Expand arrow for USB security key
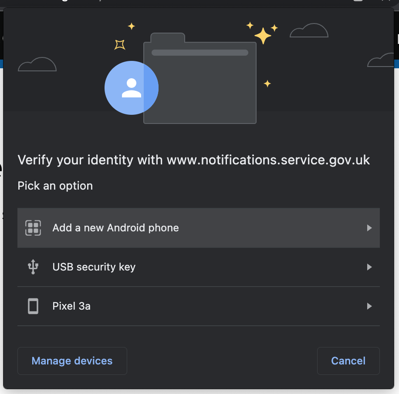The width and height of the screenshot is (399, 394). (x=369, y=267)
